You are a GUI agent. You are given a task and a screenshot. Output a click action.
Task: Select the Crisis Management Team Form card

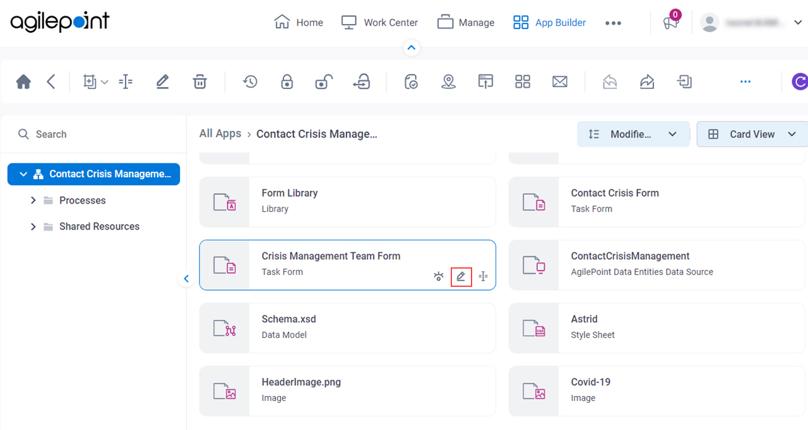(x=347, y=265)
